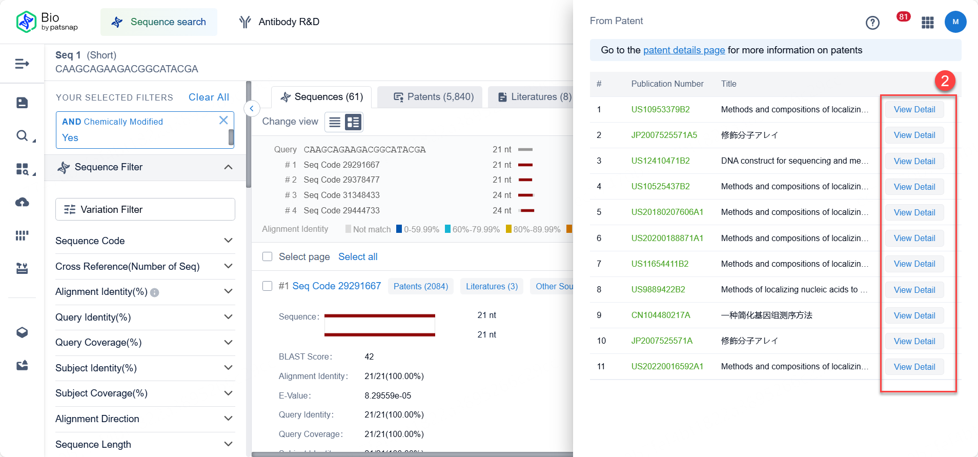Collapse filter panel with arrow button
The width and height of the screenshot is (978, 457).
(252, 109)
